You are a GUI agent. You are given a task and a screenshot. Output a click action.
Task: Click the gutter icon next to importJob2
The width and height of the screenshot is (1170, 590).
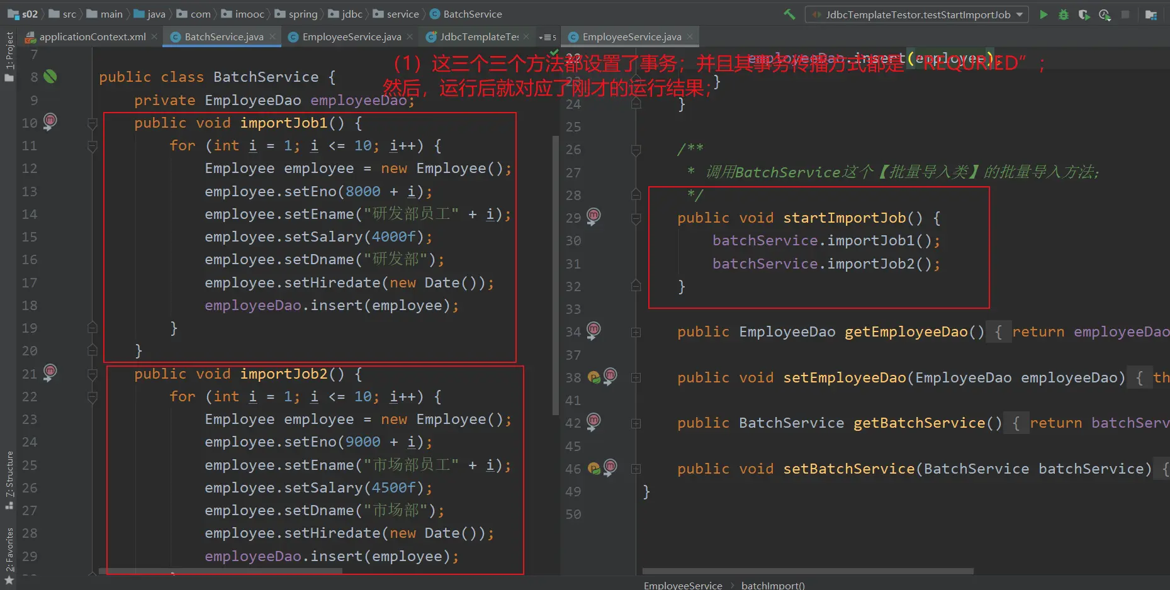50,372
